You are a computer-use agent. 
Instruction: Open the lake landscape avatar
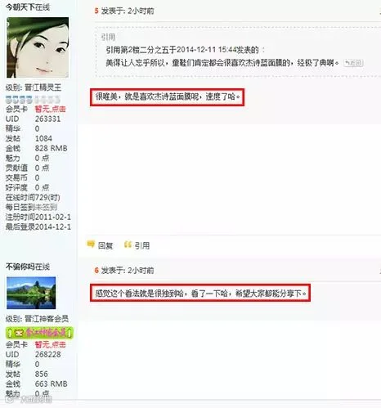(x=31, y=293)
